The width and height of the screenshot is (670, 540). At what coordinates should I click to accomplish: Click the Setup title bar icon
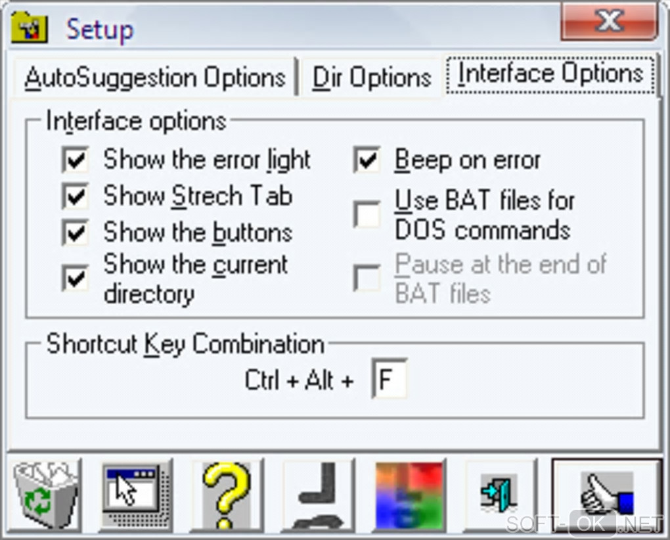tap(30, 28)
